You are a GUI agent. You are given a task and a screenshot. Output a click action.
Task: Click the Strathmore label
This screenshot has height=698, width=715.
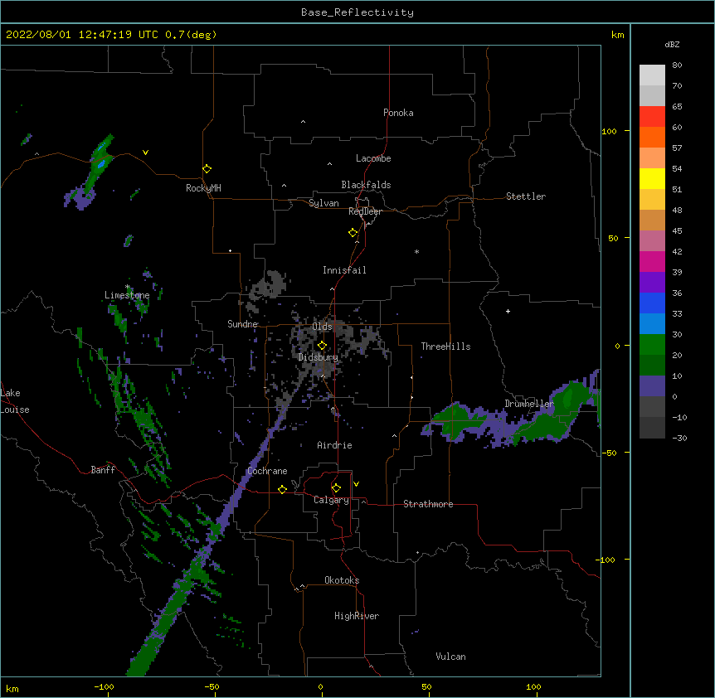click(x=428, y=504)
